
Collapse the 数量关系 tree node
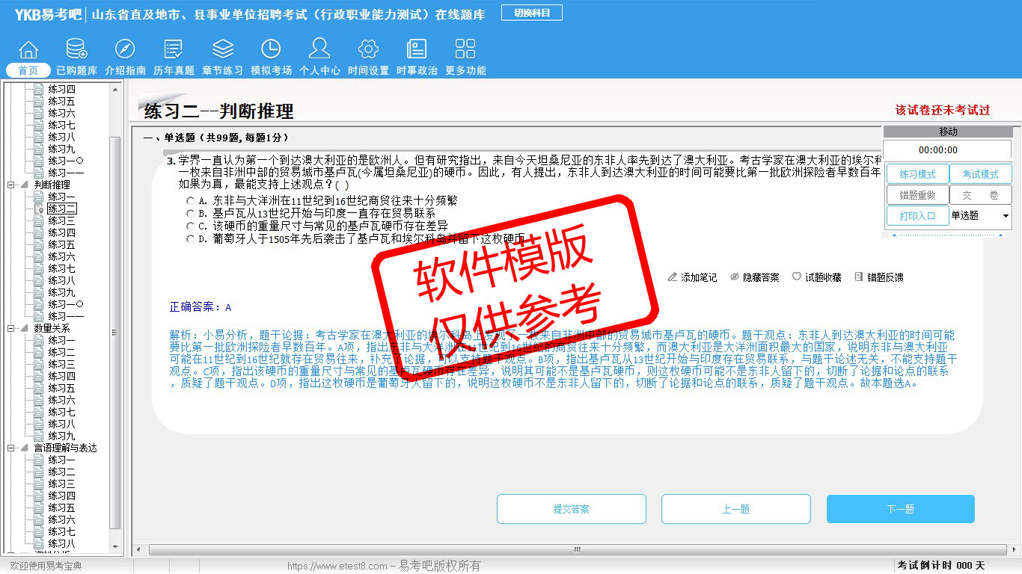[11, 328]
